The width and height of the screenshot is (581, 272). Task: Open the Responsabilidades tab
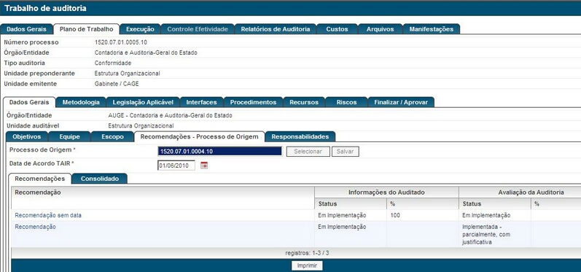(x=300, y=137)
